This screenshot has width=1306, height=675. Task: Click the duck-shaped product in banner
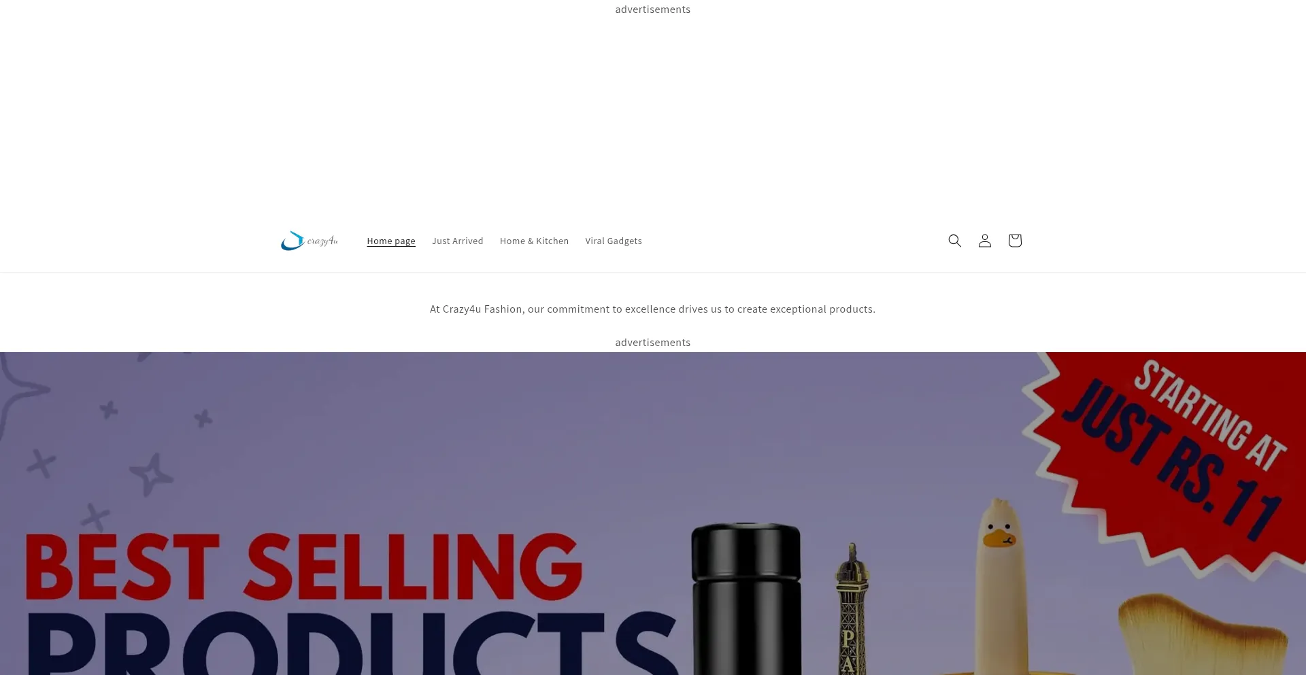click(999, 585)
